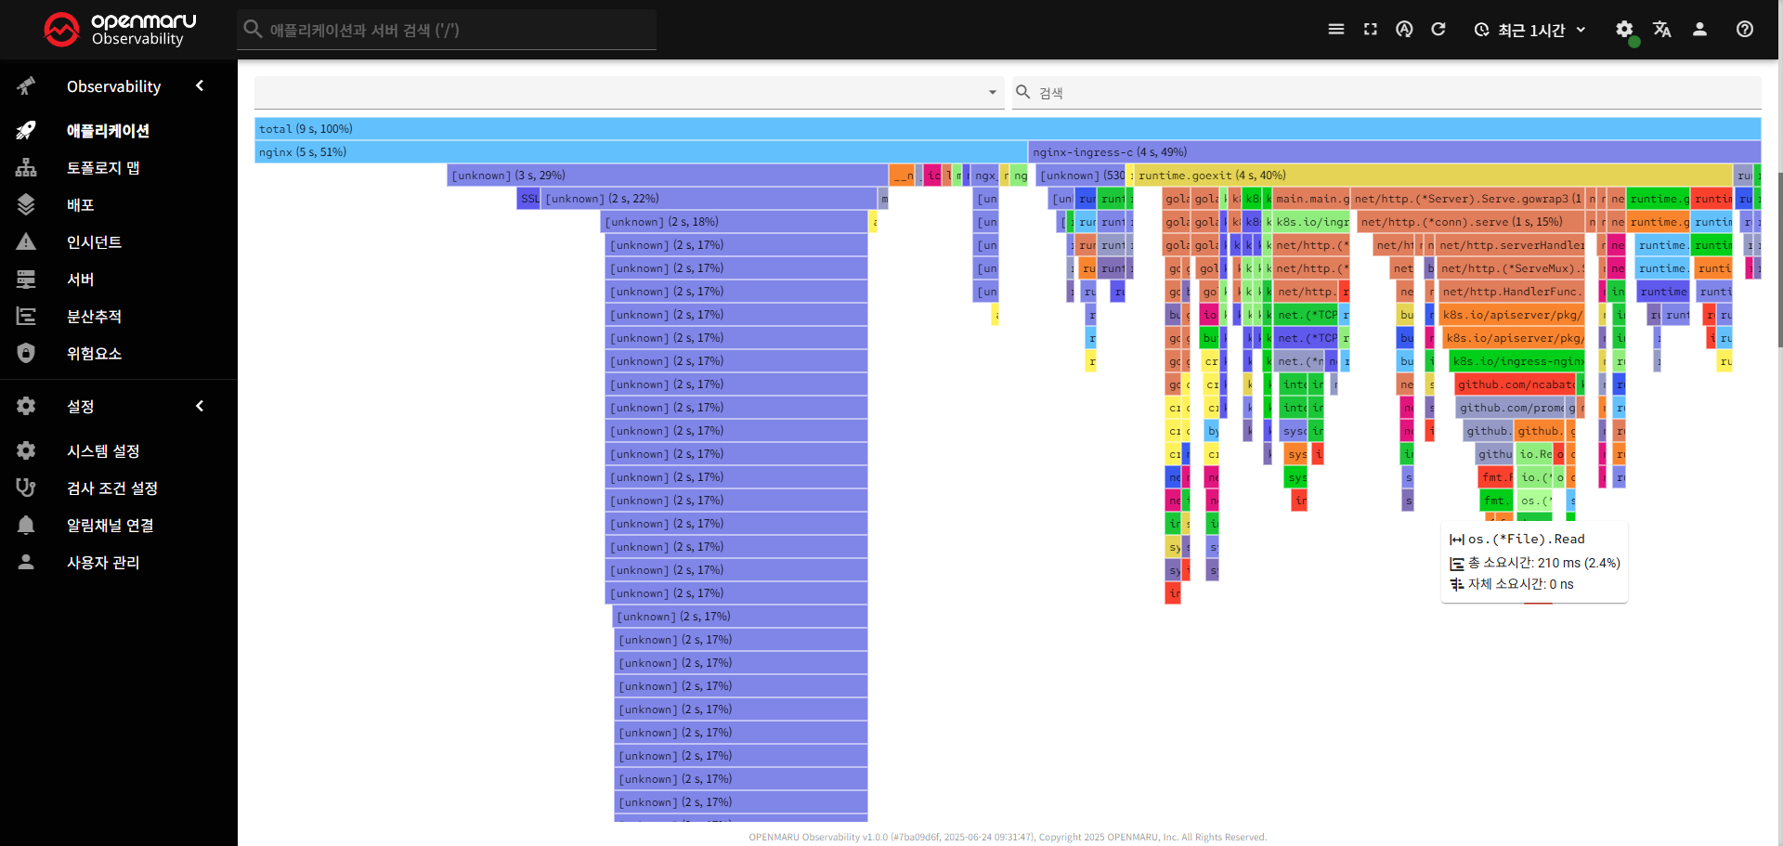1783x846 pixels.
Task: Open the user account icon
Action: 1700,30
